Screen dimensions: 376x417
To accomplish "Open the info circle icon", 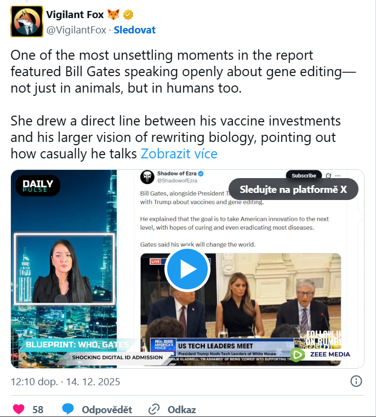I will click(x=356, y=381).
